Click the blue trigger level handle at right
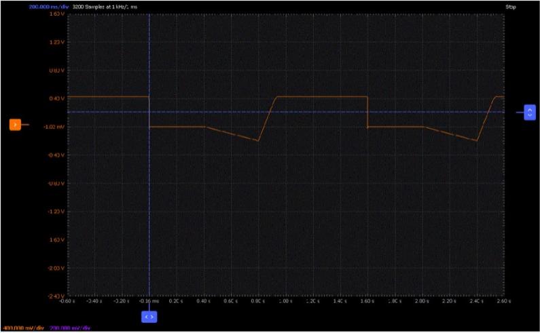The height and width of the screenshot is (333, 540). pos(530,113)
